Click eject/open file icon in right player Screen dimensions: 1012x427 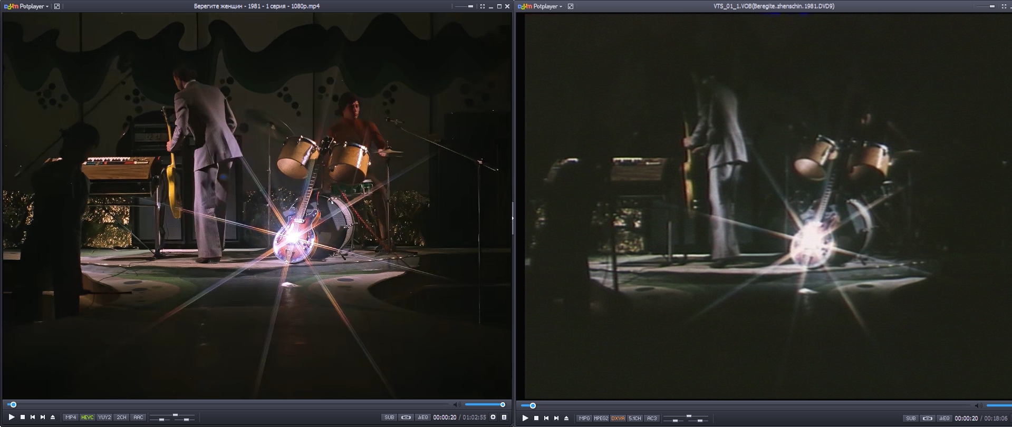pyautogui.click(x=566, y=418)
